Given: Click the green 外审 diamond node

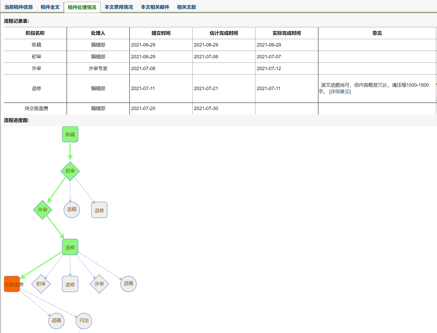Looking at the screenshot, I should point(43,210).
